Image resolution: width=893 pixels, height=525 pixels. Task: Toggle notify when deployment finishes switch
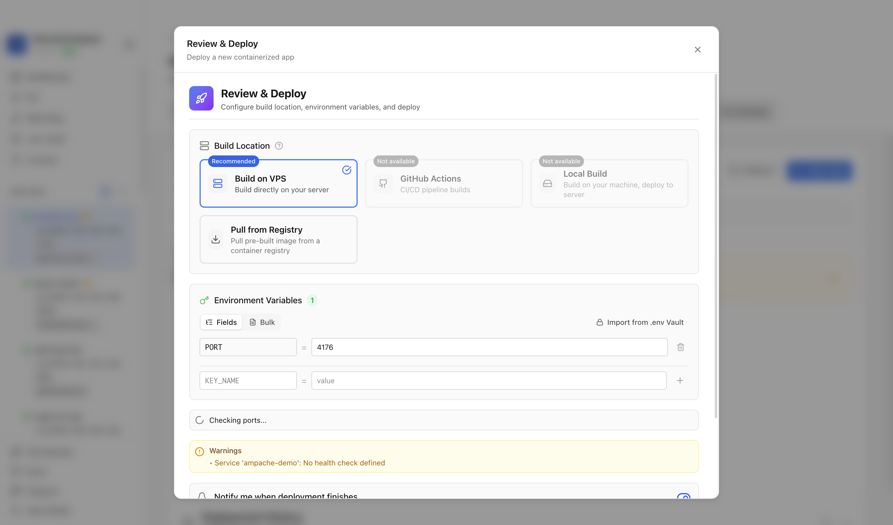(683, 496)
